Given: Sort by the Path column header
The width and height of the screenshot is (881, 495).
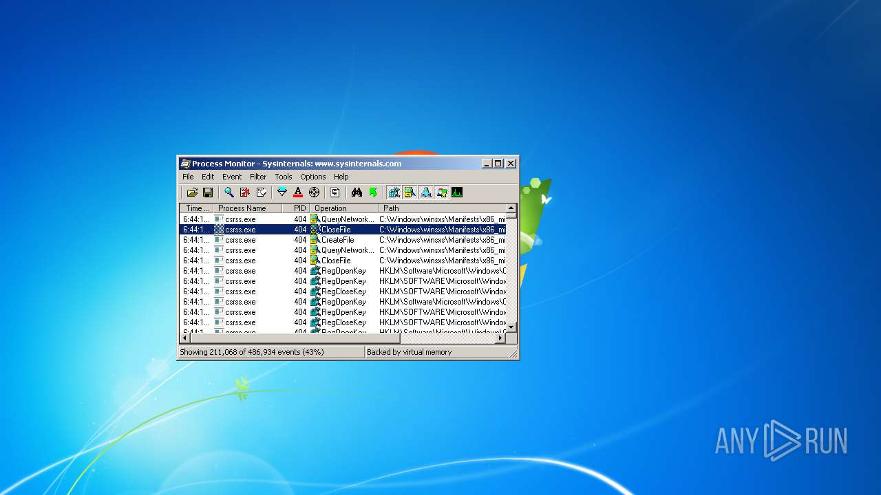Looking at the screenshot, I should coord(442,208).
